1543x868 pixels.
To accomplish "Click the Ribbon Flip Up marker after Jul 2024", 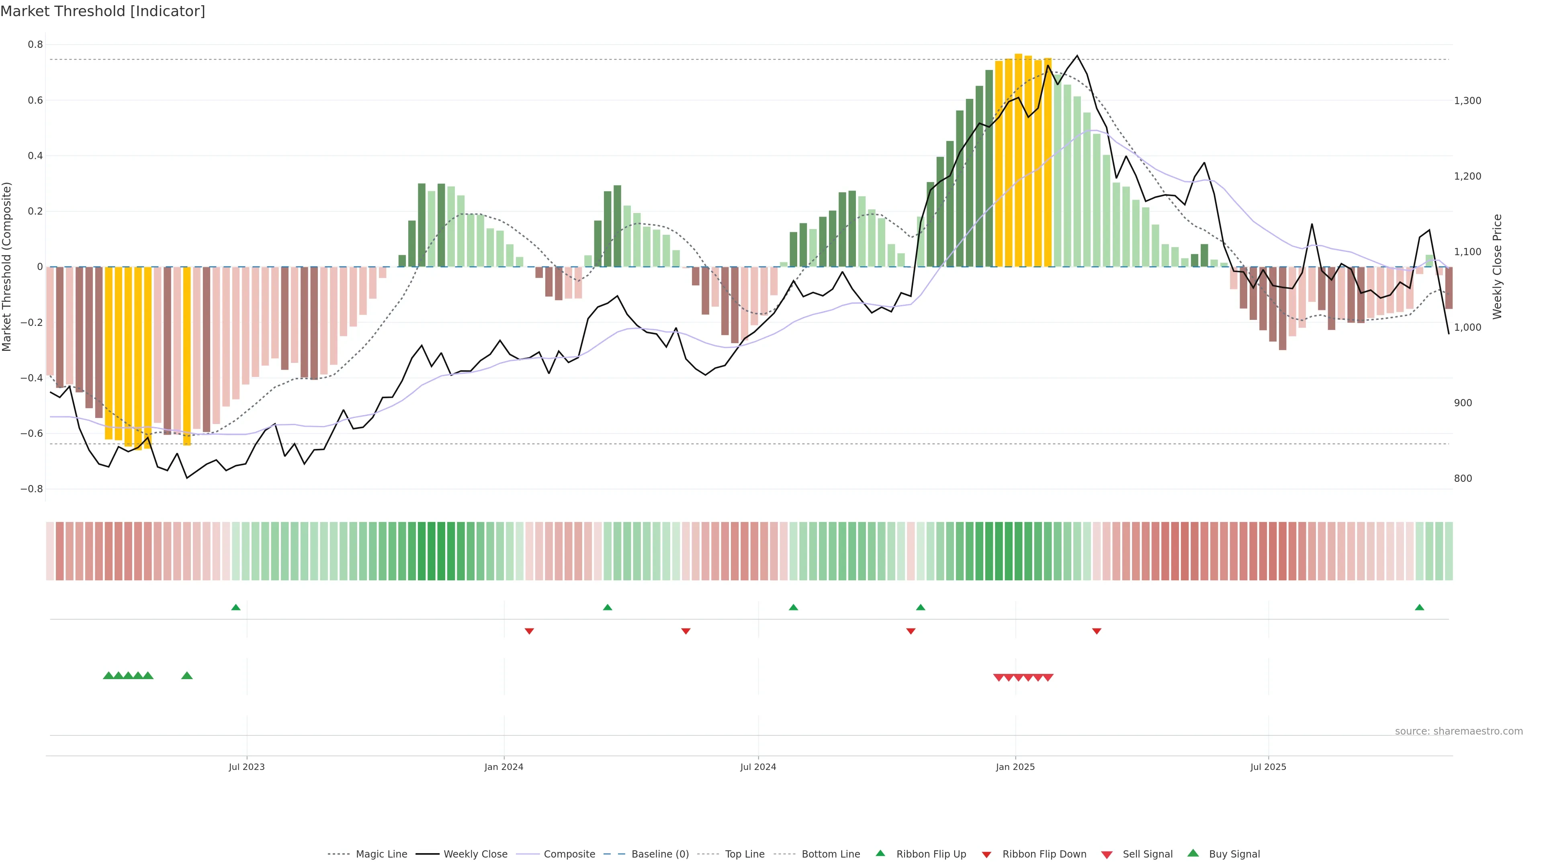I will 793,608.
